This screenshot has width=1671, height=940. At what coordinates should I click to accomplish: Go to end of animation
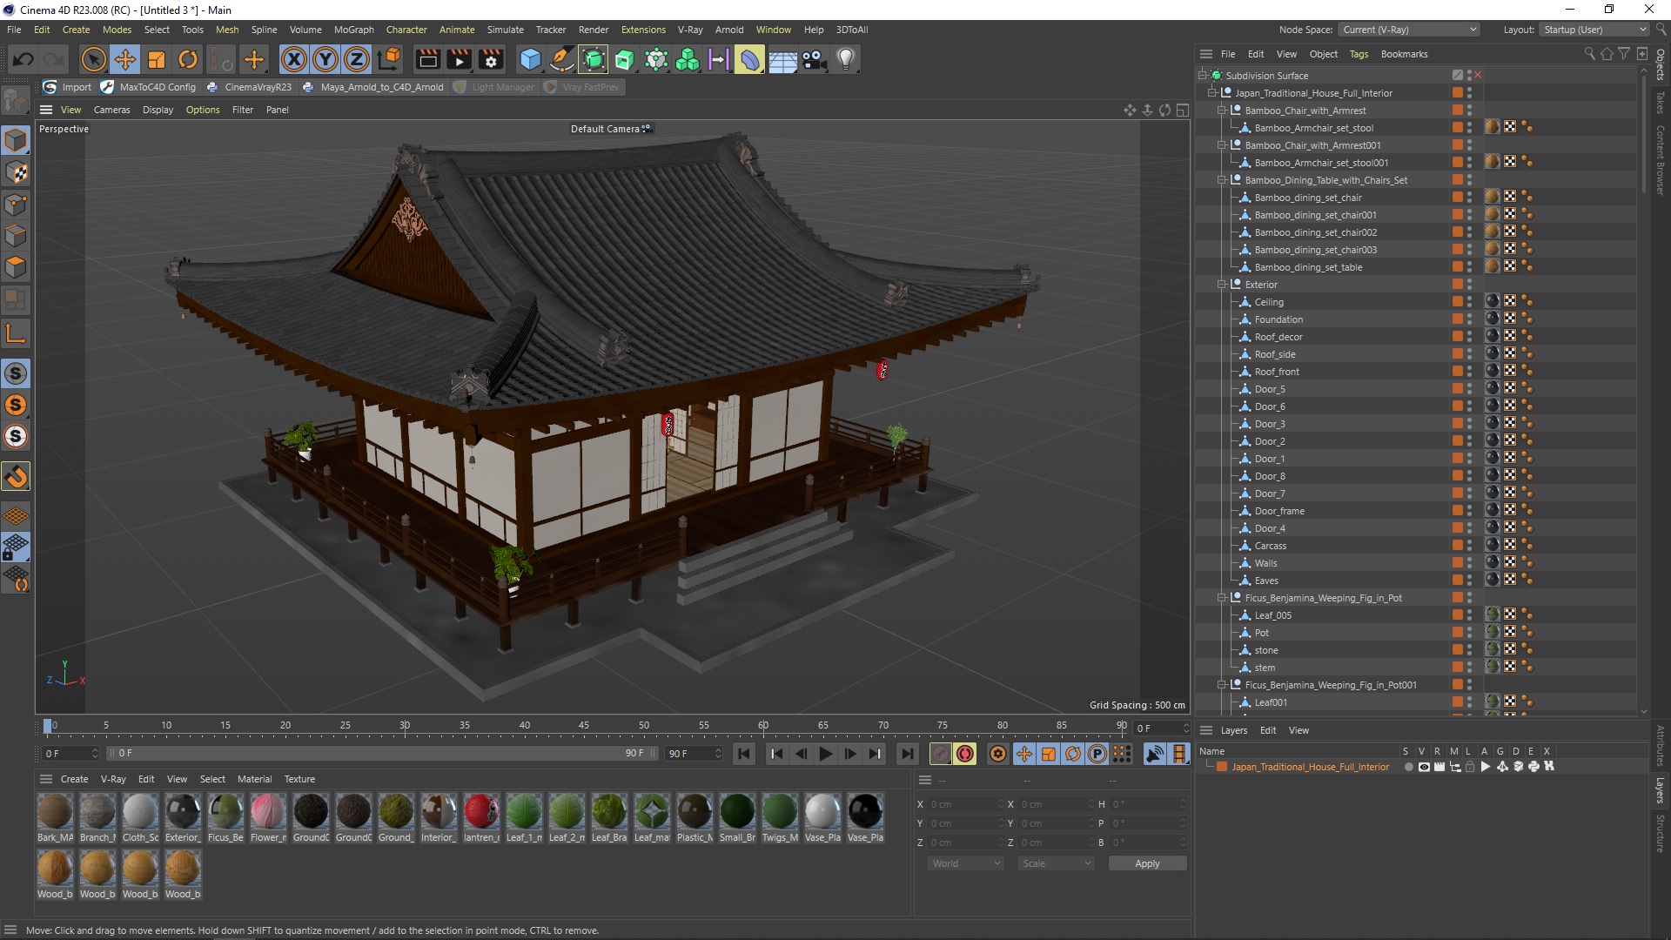coord(908,754)
